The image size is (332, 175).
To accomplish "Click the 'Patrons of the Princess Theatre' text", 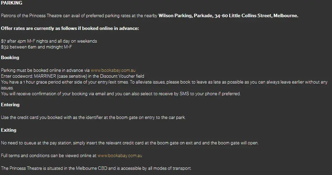I will (x=79, y=16).
